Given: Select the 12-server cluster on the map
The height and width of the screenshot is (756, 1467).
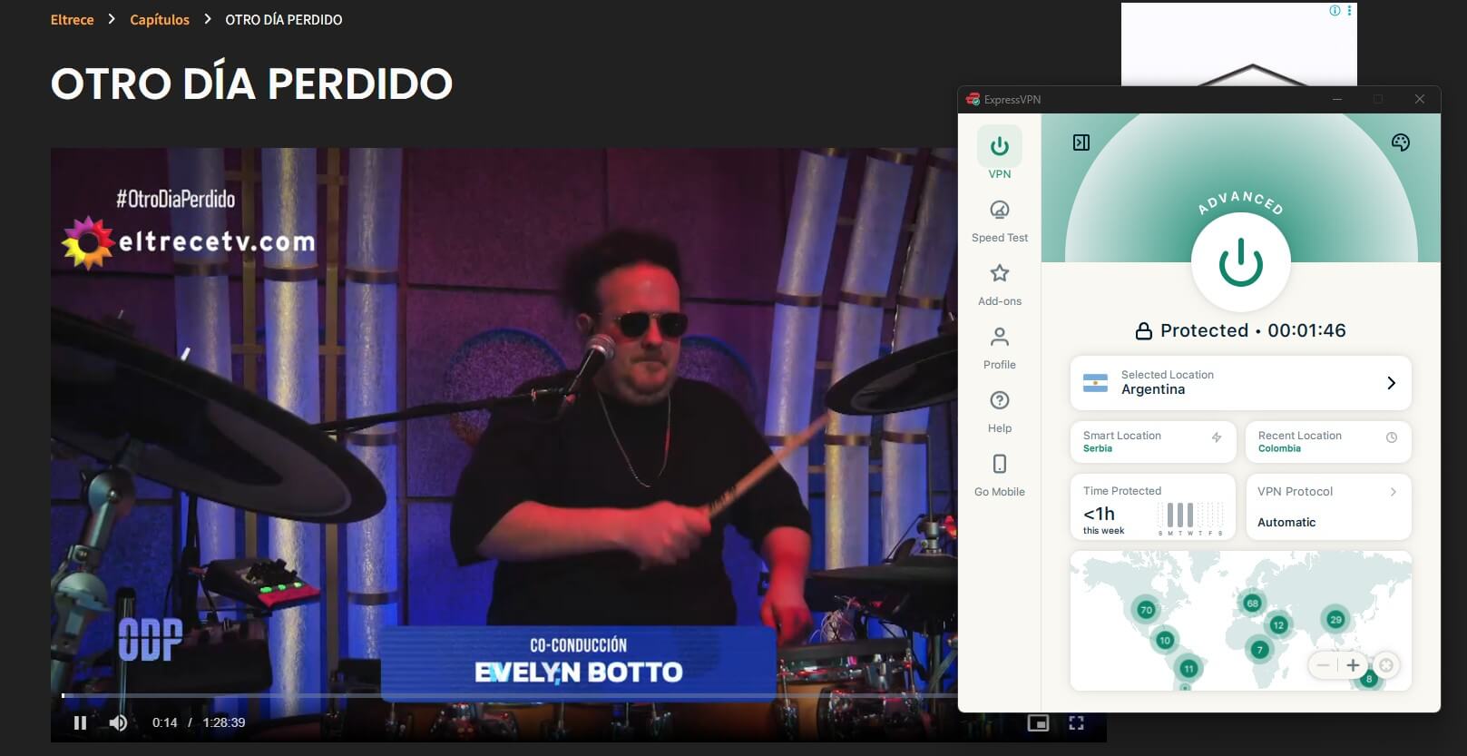Looking at the screenshot, I should (x=1278, y=624).
